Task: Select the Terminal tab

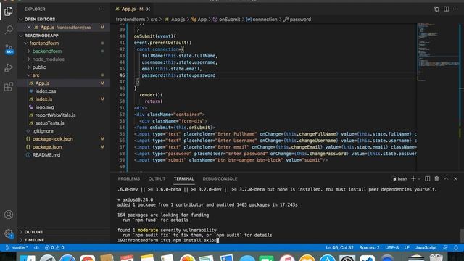Action: (x=183, y=179)
